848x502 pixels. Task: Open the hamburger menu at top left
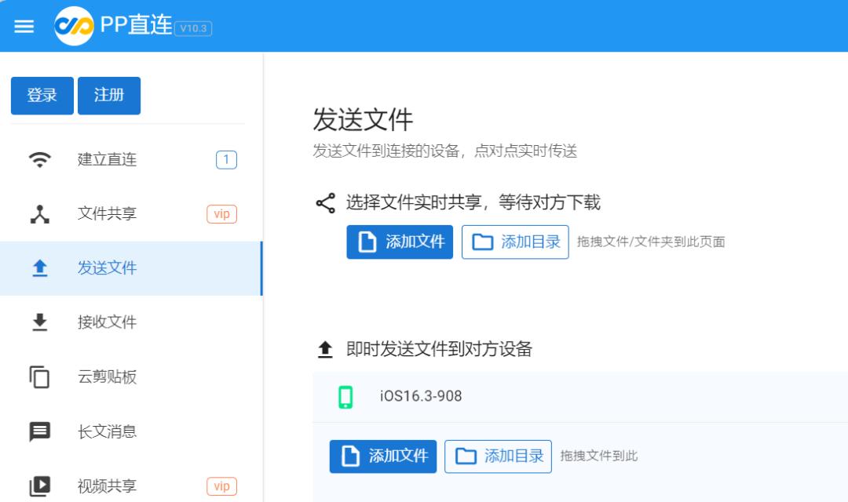(x=24, y=25)
